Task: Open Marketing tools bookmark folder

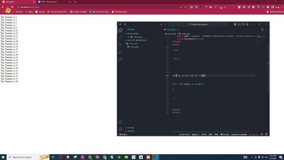Action: (x=119, y=12)
